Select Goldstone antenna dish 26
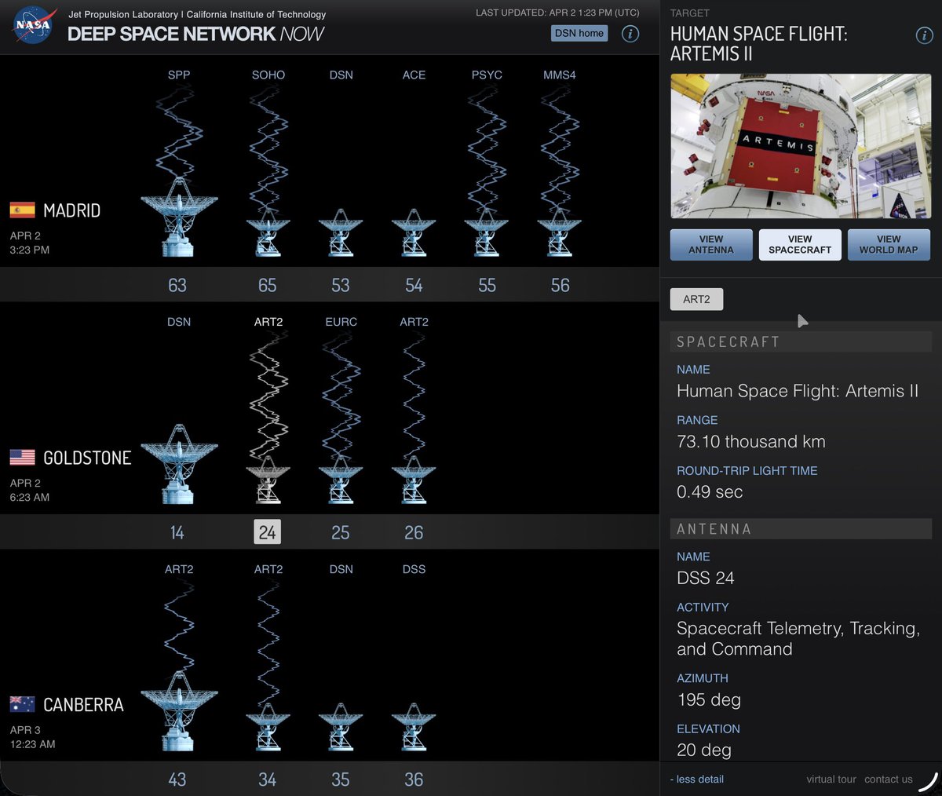The width and height of the screenshot is (942, 796). coord(414,480)
